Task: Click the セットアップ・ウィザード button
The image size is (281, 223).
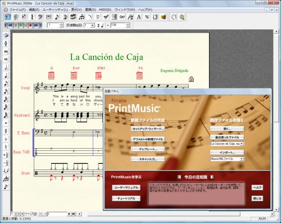Action: click(x=148, y=129)
